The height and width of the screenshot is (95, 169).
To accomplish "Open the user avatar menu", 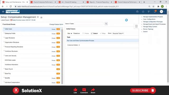I will pos(162,12).
